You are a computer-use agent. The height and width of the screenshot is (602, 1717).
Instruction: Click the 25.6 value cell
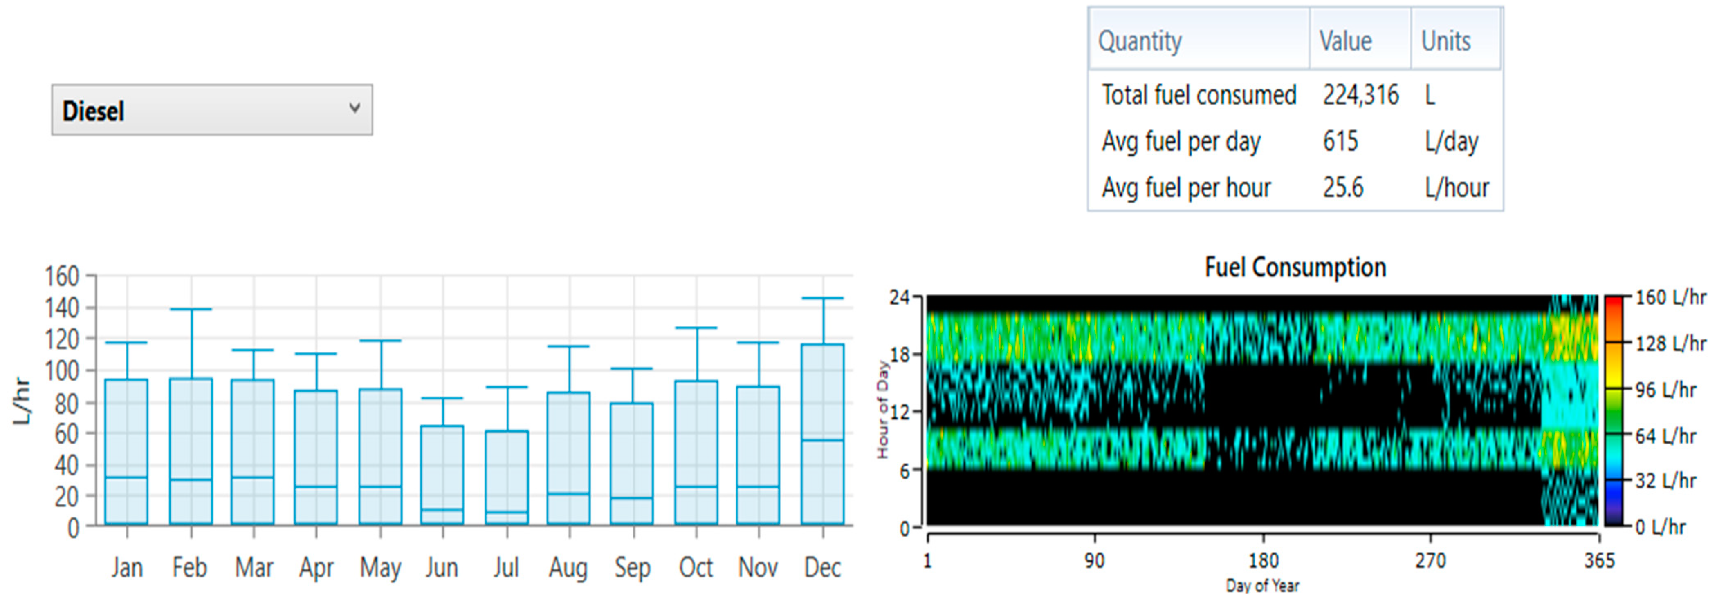pos(1343,188)
